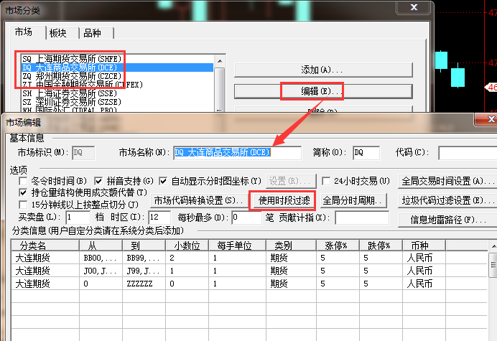
Task: Click the 添加(A)... button
Action: pyautogui.click(x=322, y=70)
